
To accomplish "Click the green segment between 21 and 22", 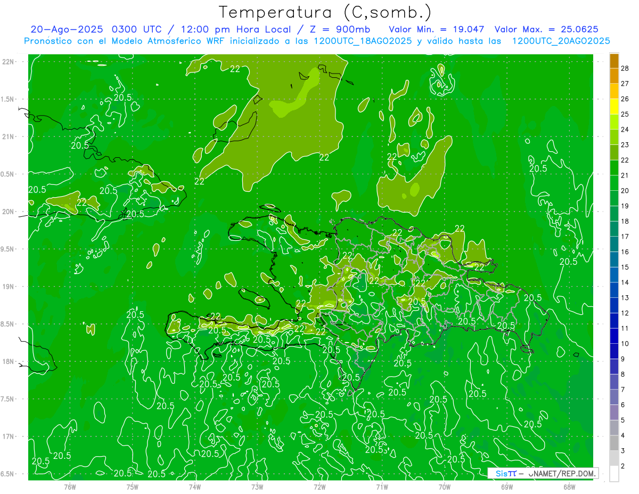I will click(x=614, y=168).
